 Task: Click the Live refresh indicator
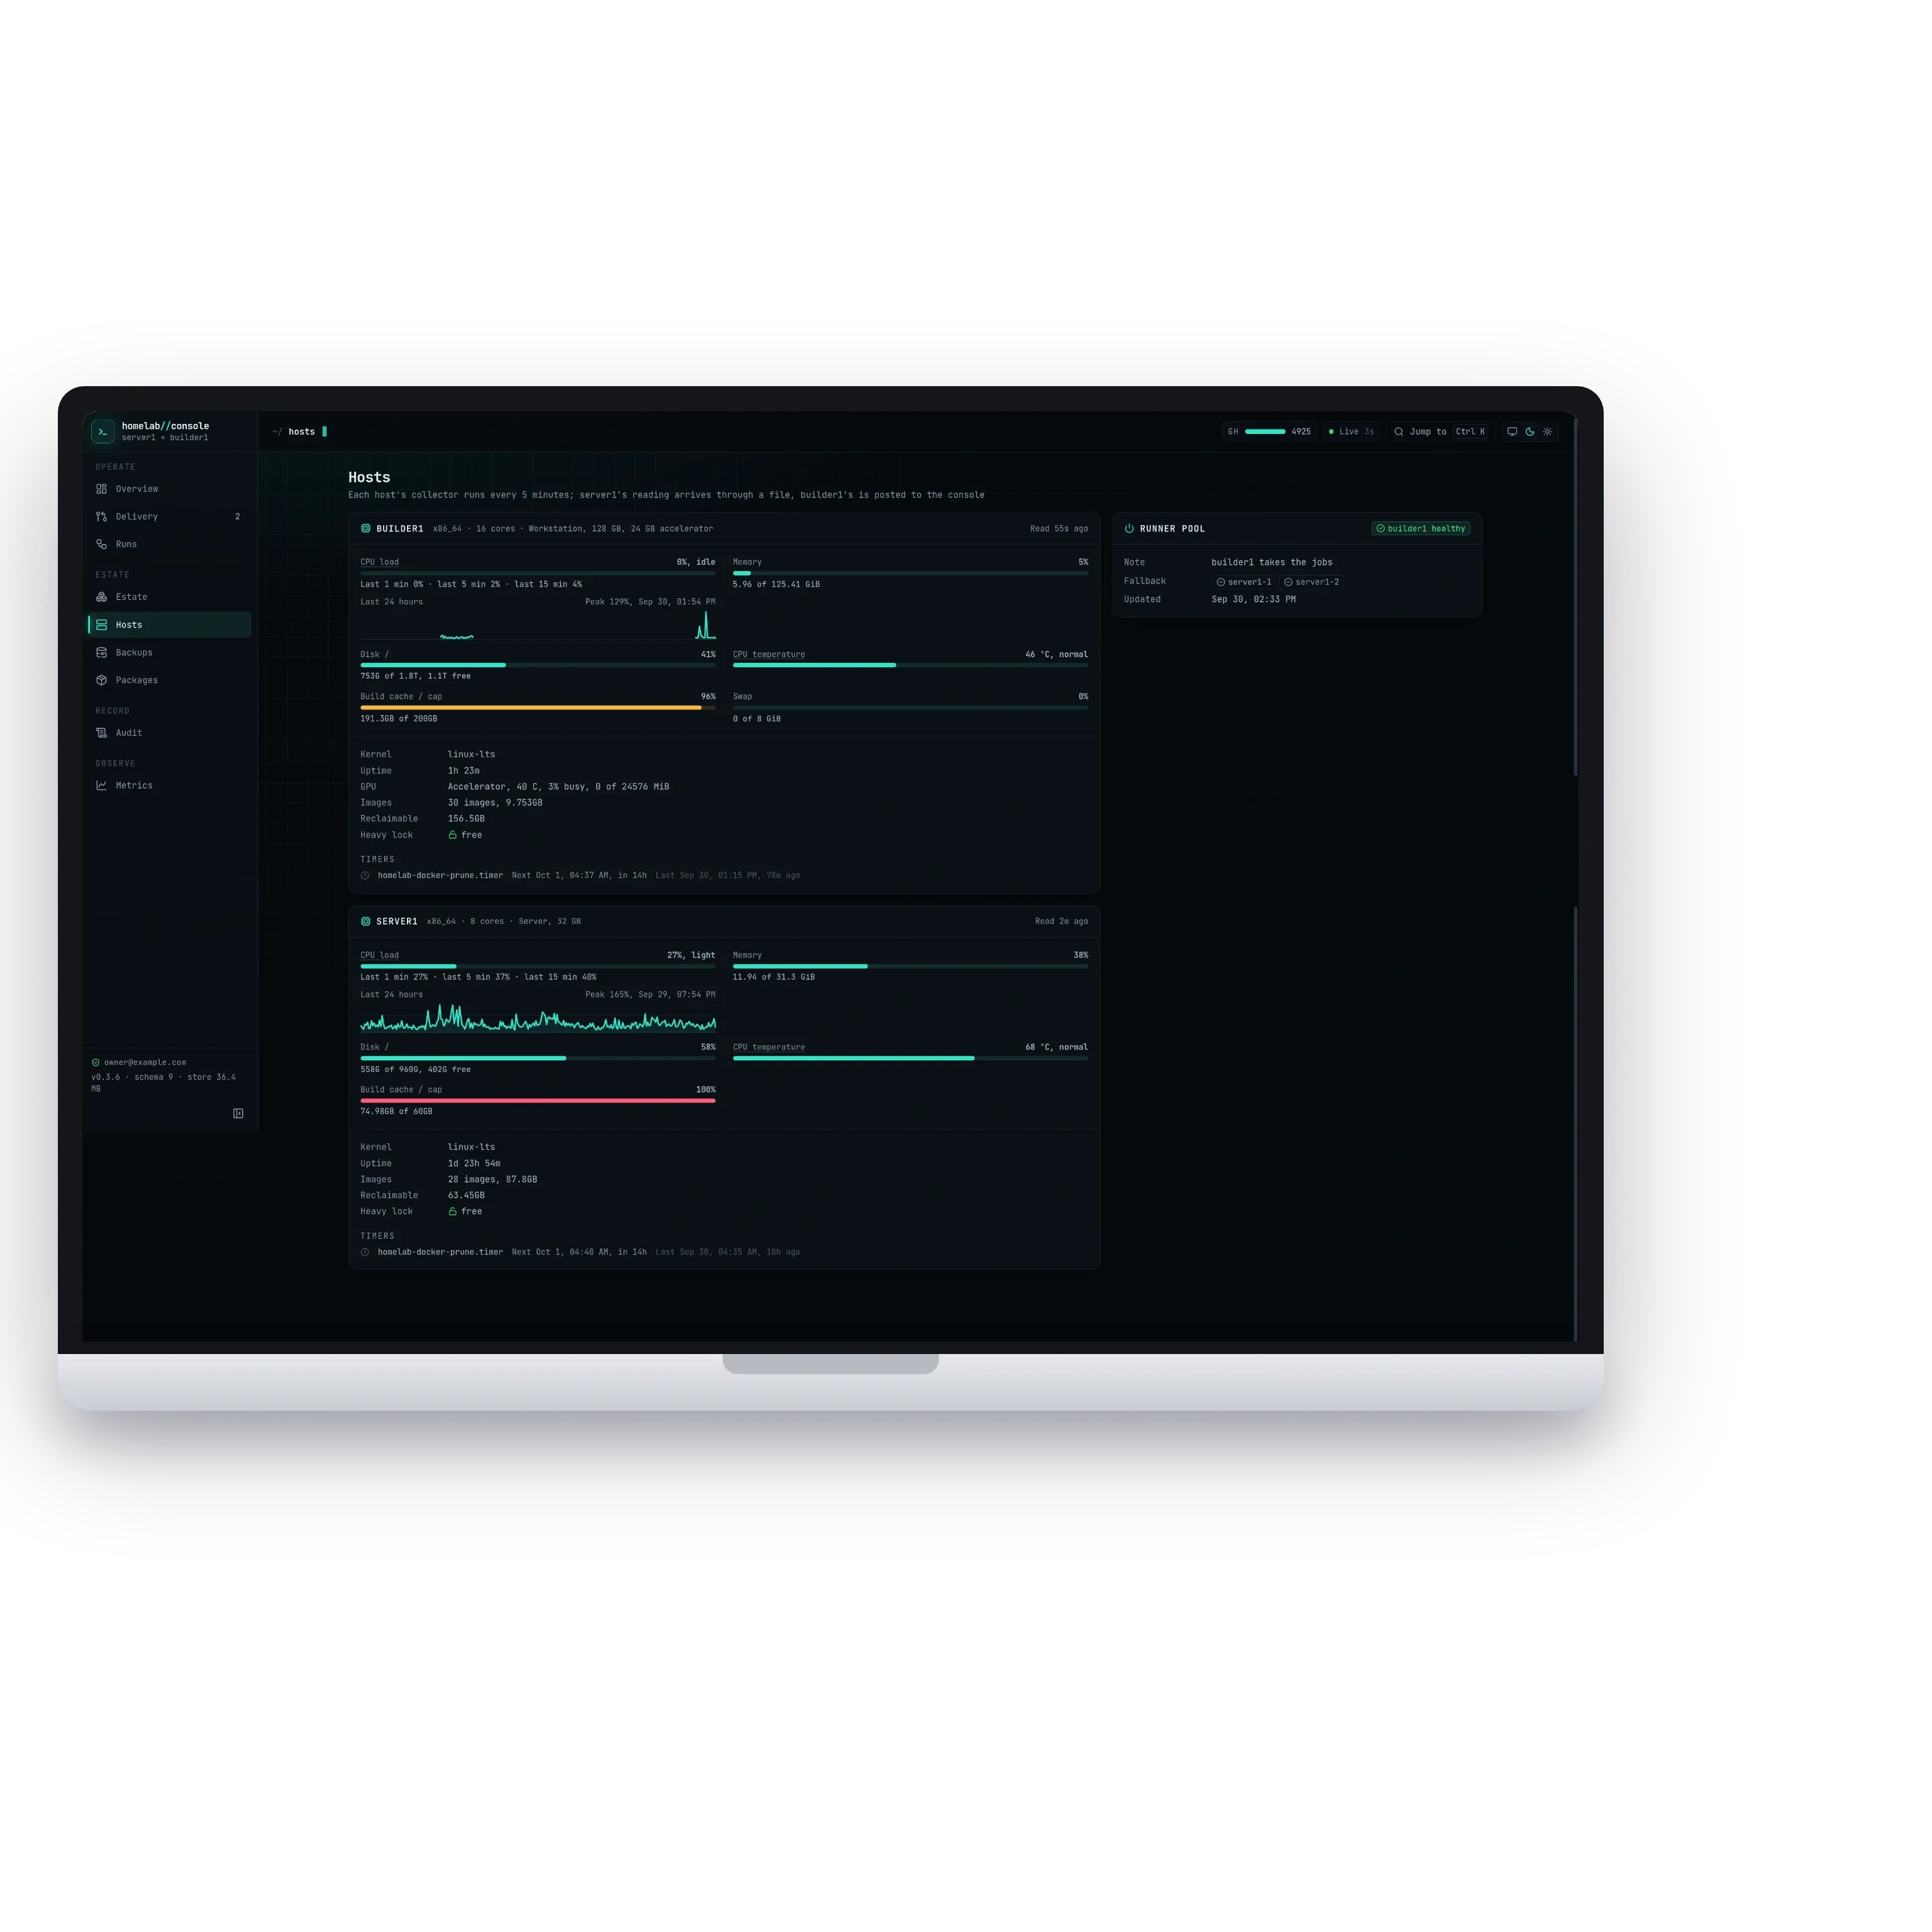pyautogui.click(x=1351, y=432)
